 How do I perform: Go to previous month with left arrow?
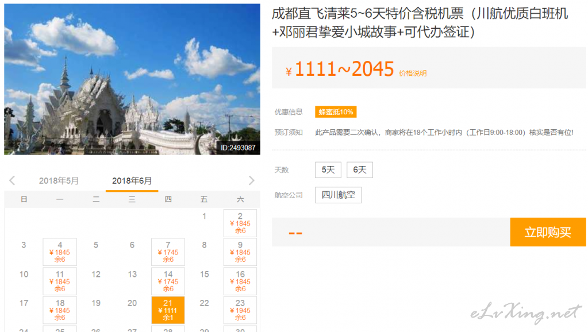point(12,180)
